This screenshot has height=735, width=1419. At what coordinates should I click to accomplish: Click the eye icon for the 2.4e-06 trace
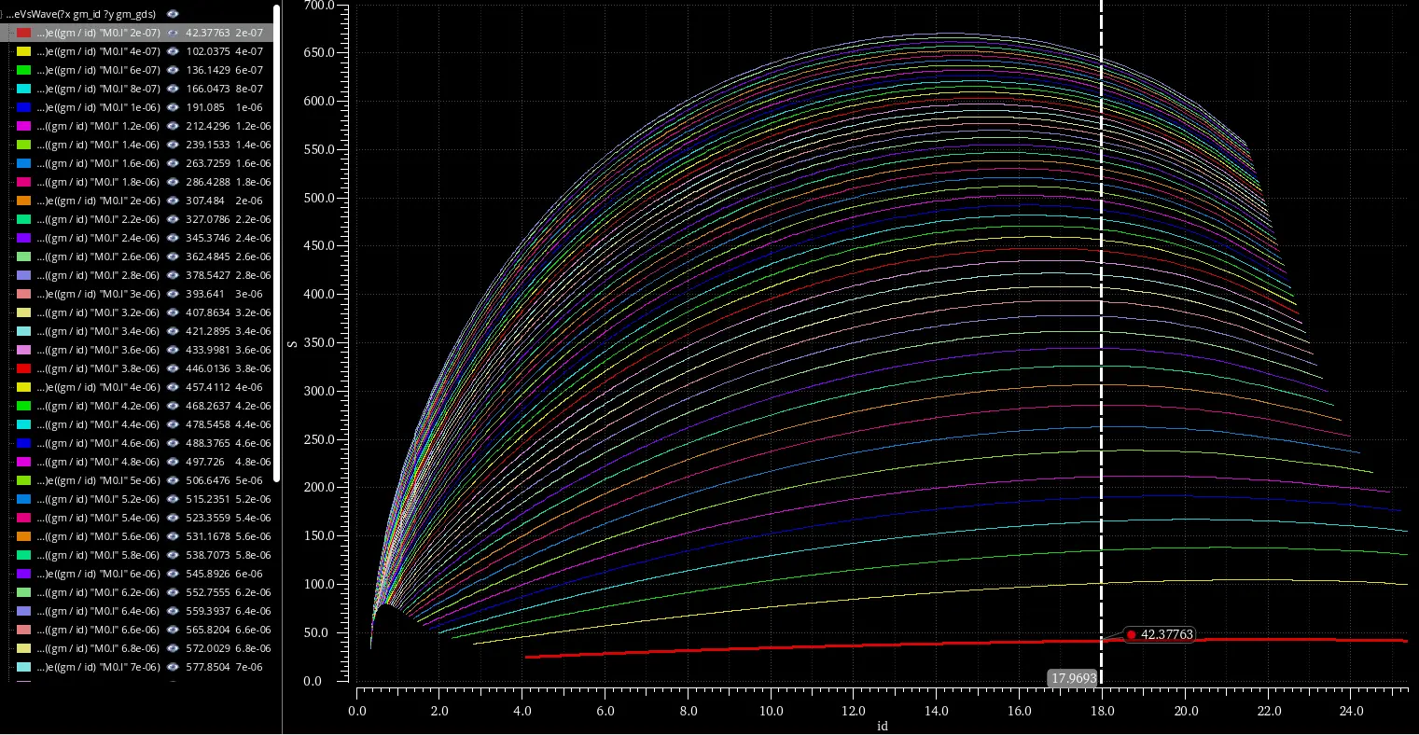click(x=173, y=238)
